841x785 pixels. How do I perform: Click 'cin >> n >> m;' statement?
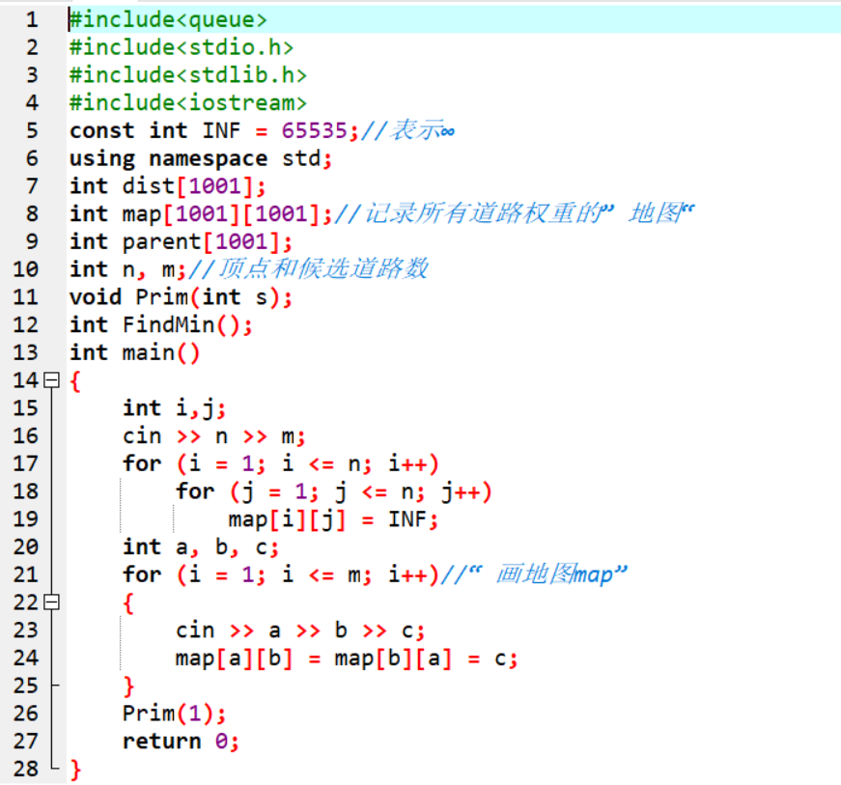tap(214, 435)
